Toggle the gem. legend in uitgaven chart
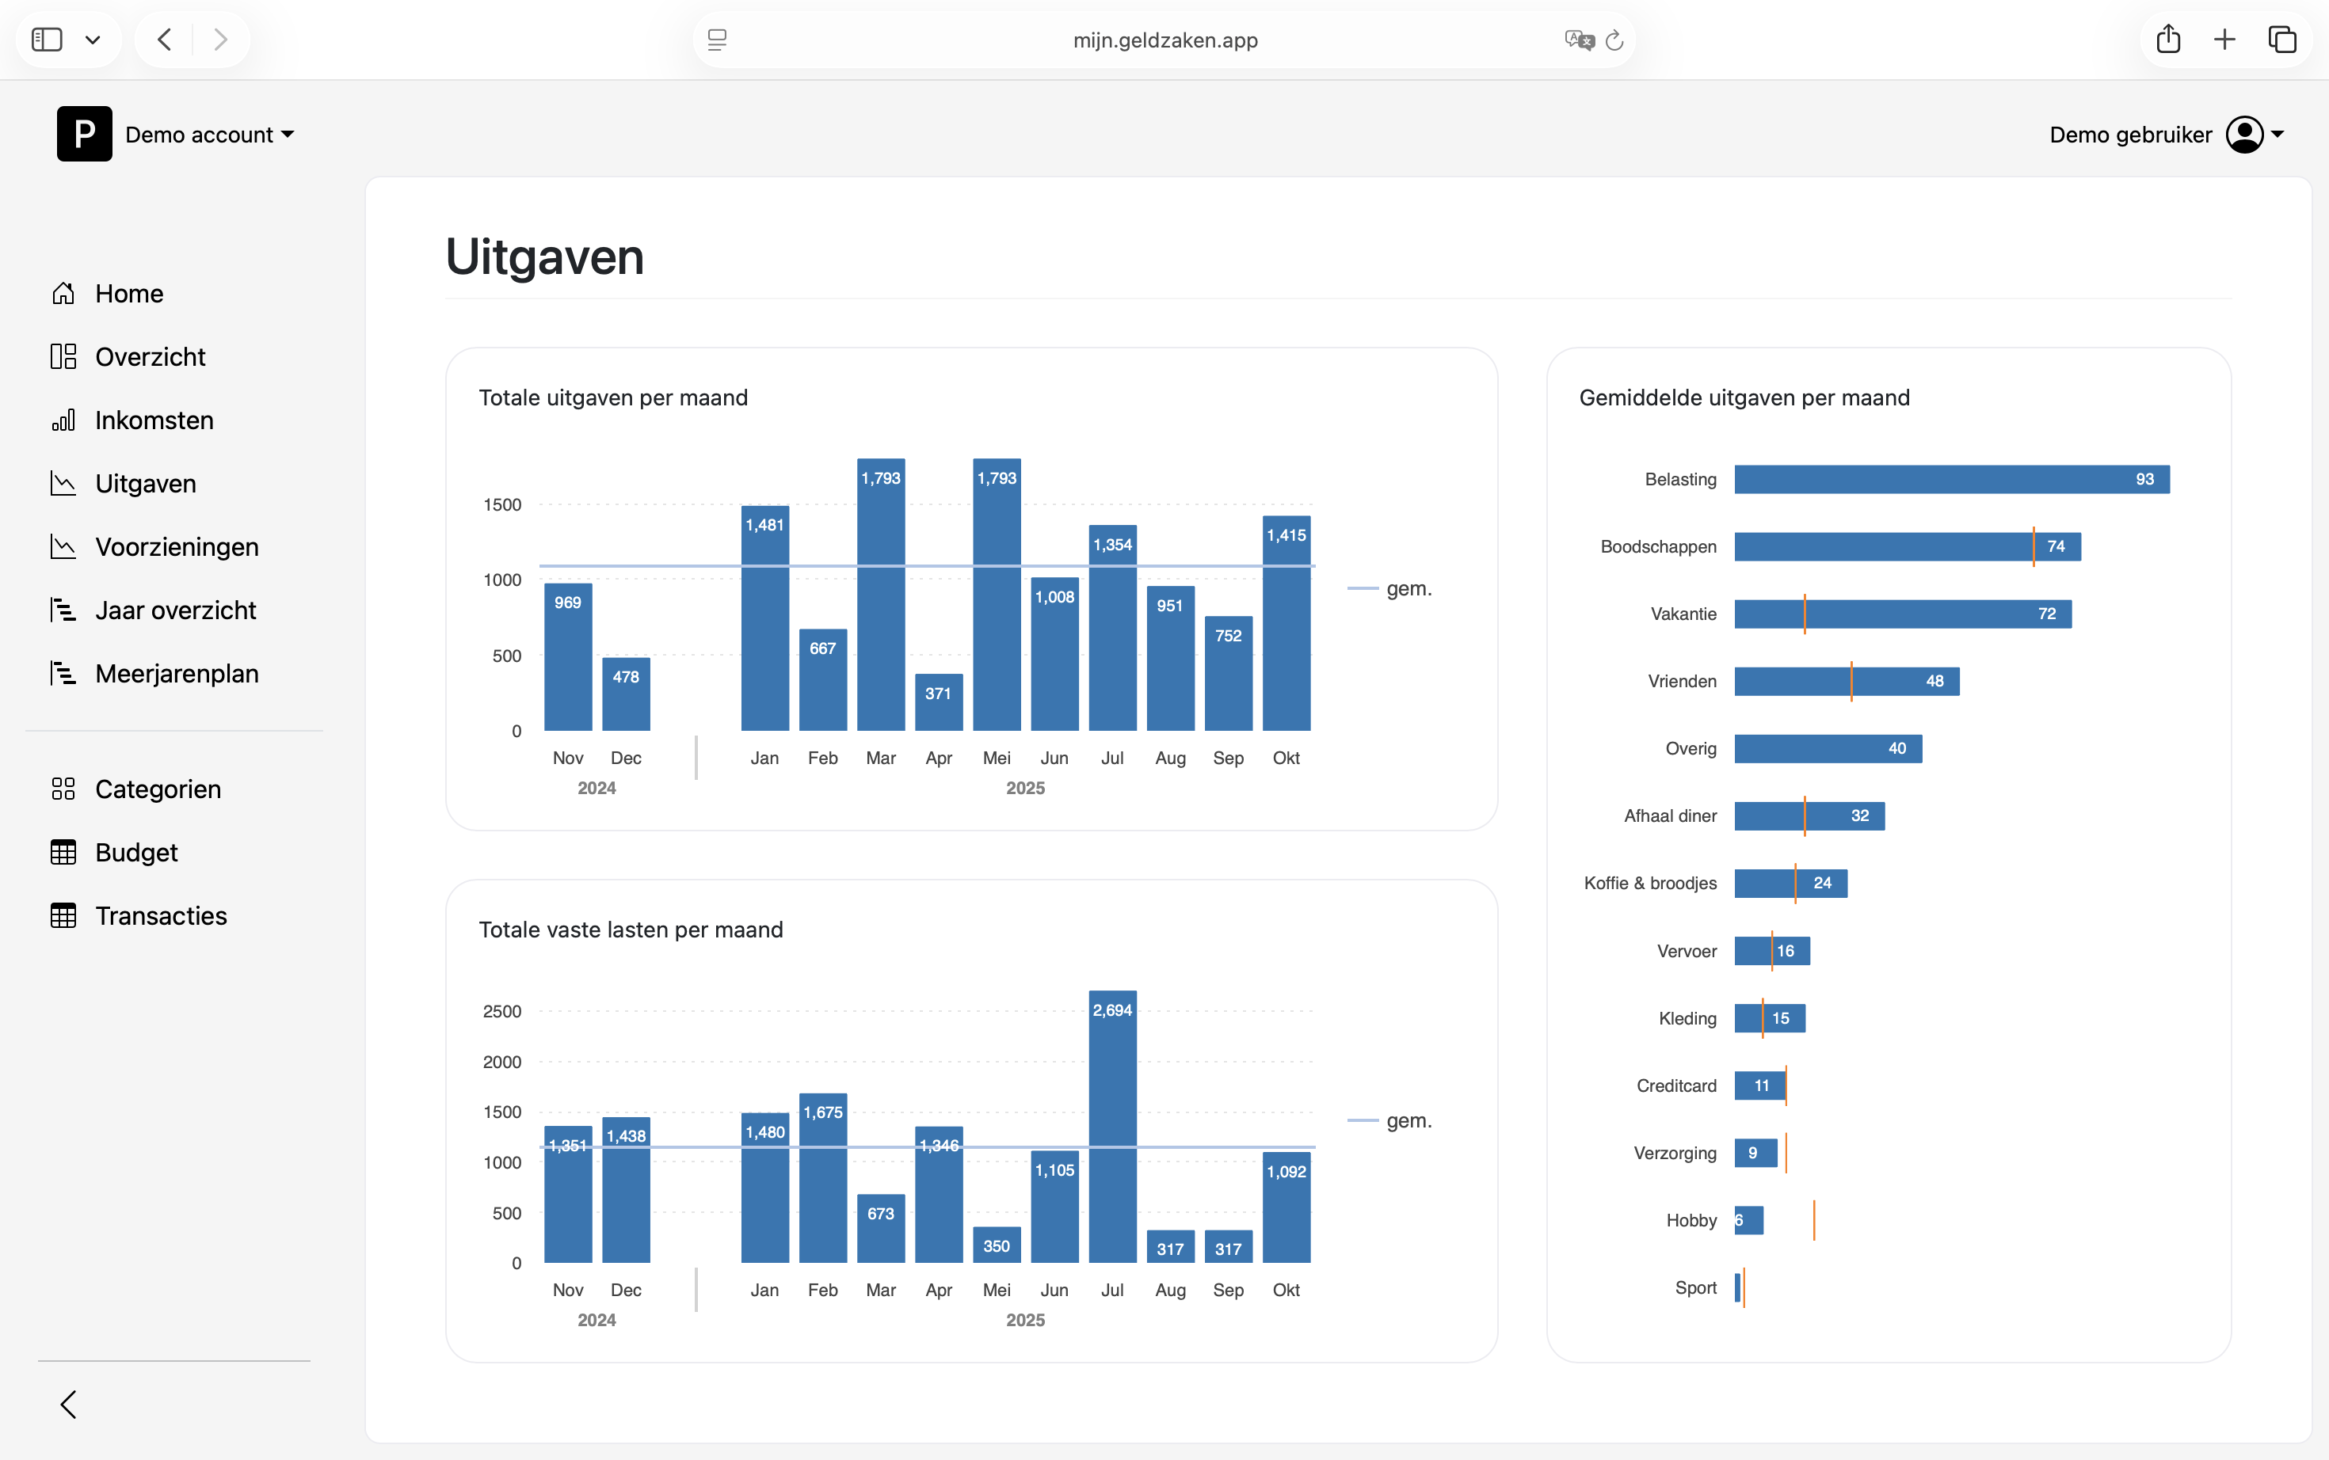This screenshot has height=1460, width=2329. 1390,588
